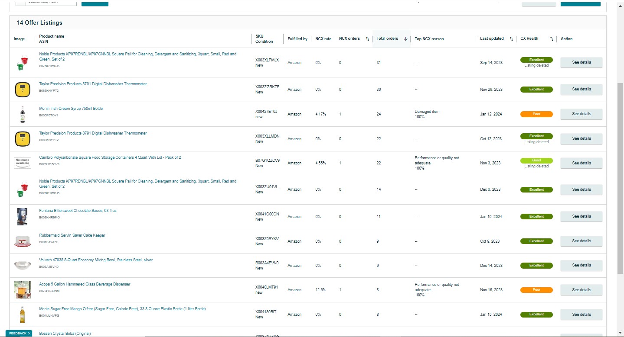624x337 pixels.
Task: Sort by Last updated using arrows icon
Action: coord(511,39)
